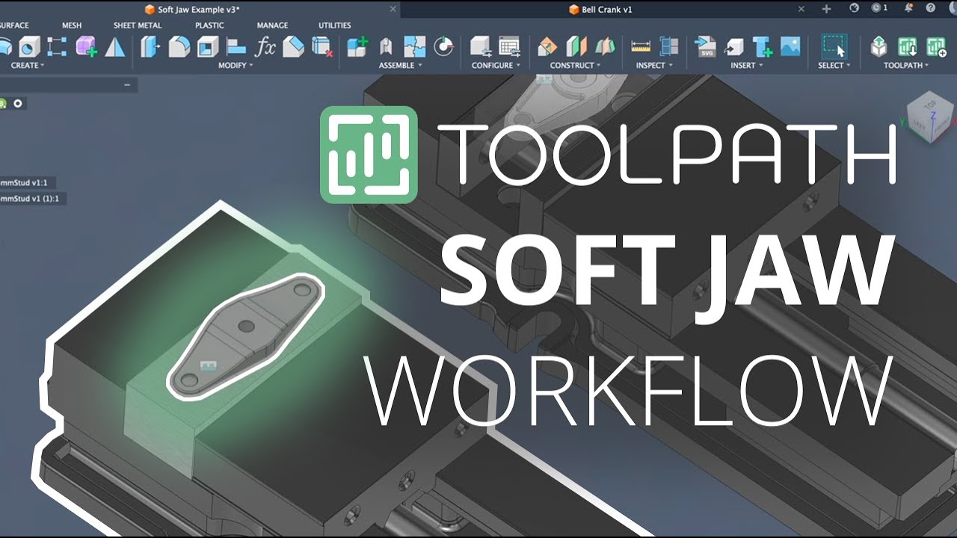Click the Interference inspect icon
957x538 pixels.
click(x=669, y=47)
